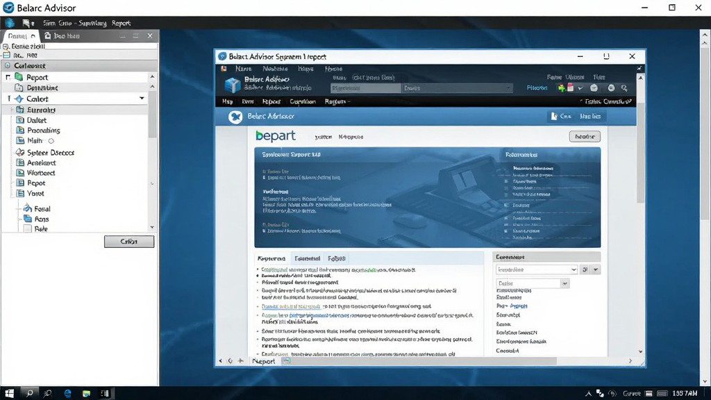
Task: Click the Fileoce link in report toolbar
Action: point(537,88)
